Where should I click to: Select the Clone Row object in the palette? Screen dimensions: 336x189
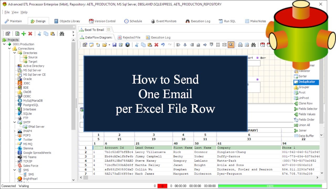point(305,103)
